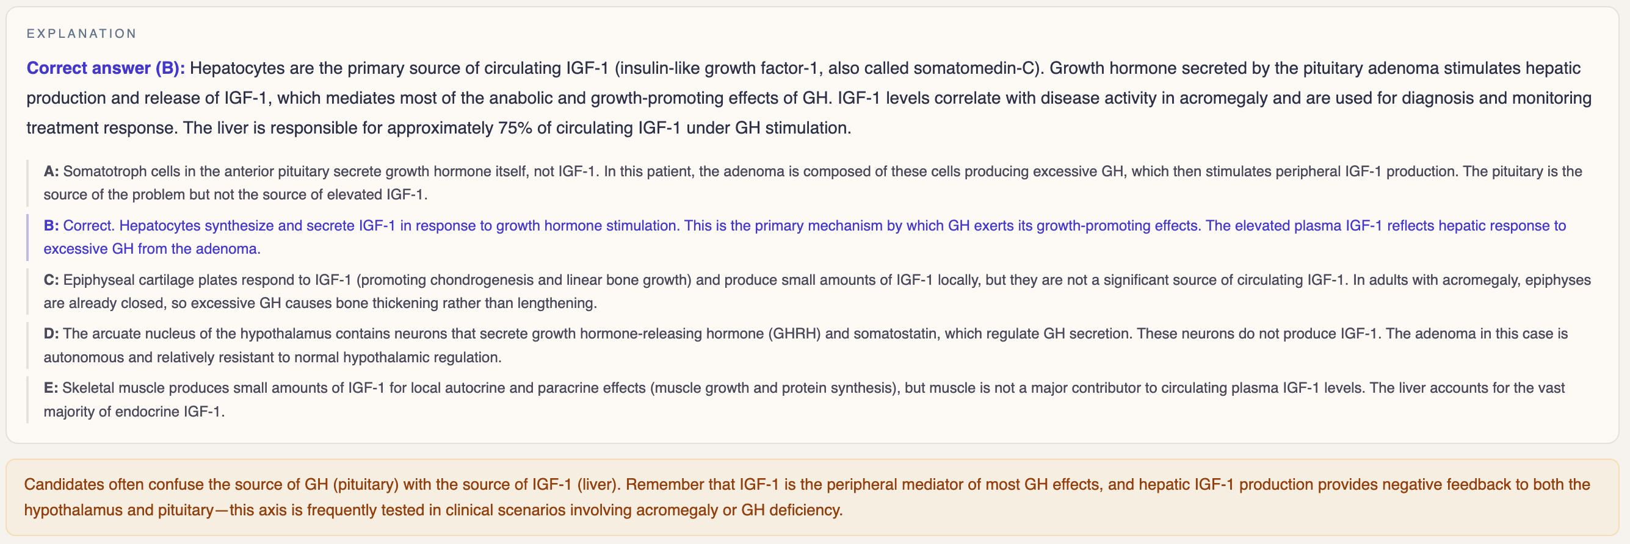Viewport: 1630px width, 544px height.
Task: Click the bold 'D:' option label
Action: click(51, 334)
